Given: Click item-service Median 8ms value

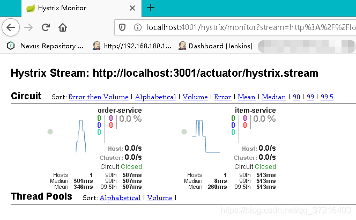Looking at the screenshot, I should pyautogui.click(x=220, y=181).
